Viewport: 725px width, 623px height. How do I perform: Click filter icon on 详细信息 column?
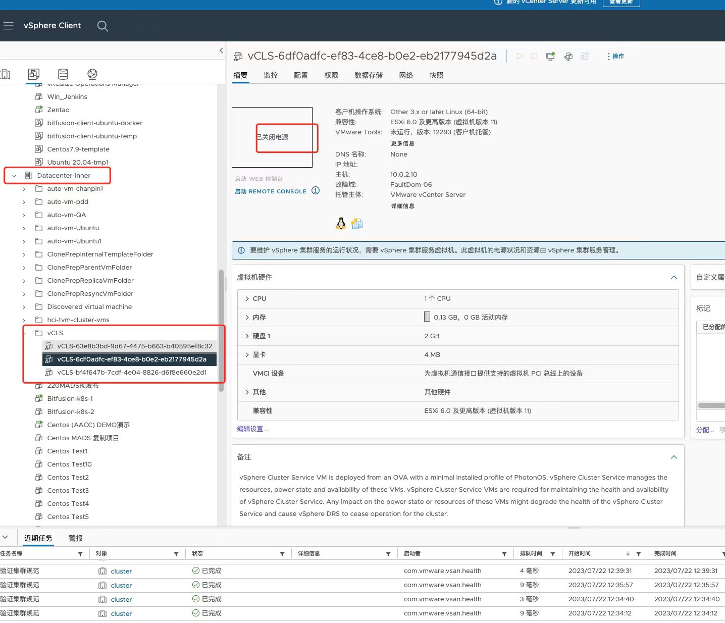click(x=388, y=554)
